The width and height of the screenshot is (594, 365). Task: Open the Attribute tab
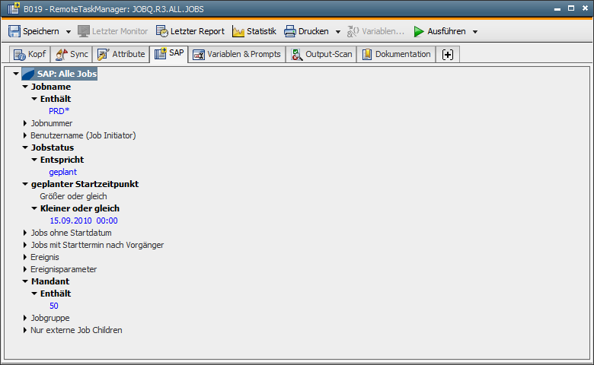121,55
